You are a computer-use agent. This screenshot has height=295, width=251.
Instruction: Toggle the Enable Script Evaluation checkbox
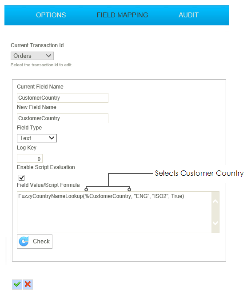[22, 178]
